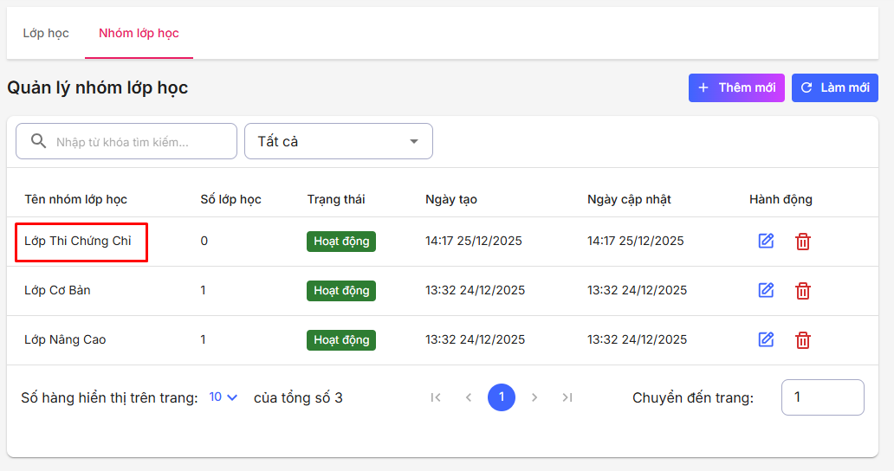Click the Tên nhóm lớp học column header
The height and width of the screenshot is (471, 894).
(x=76, y=199)
